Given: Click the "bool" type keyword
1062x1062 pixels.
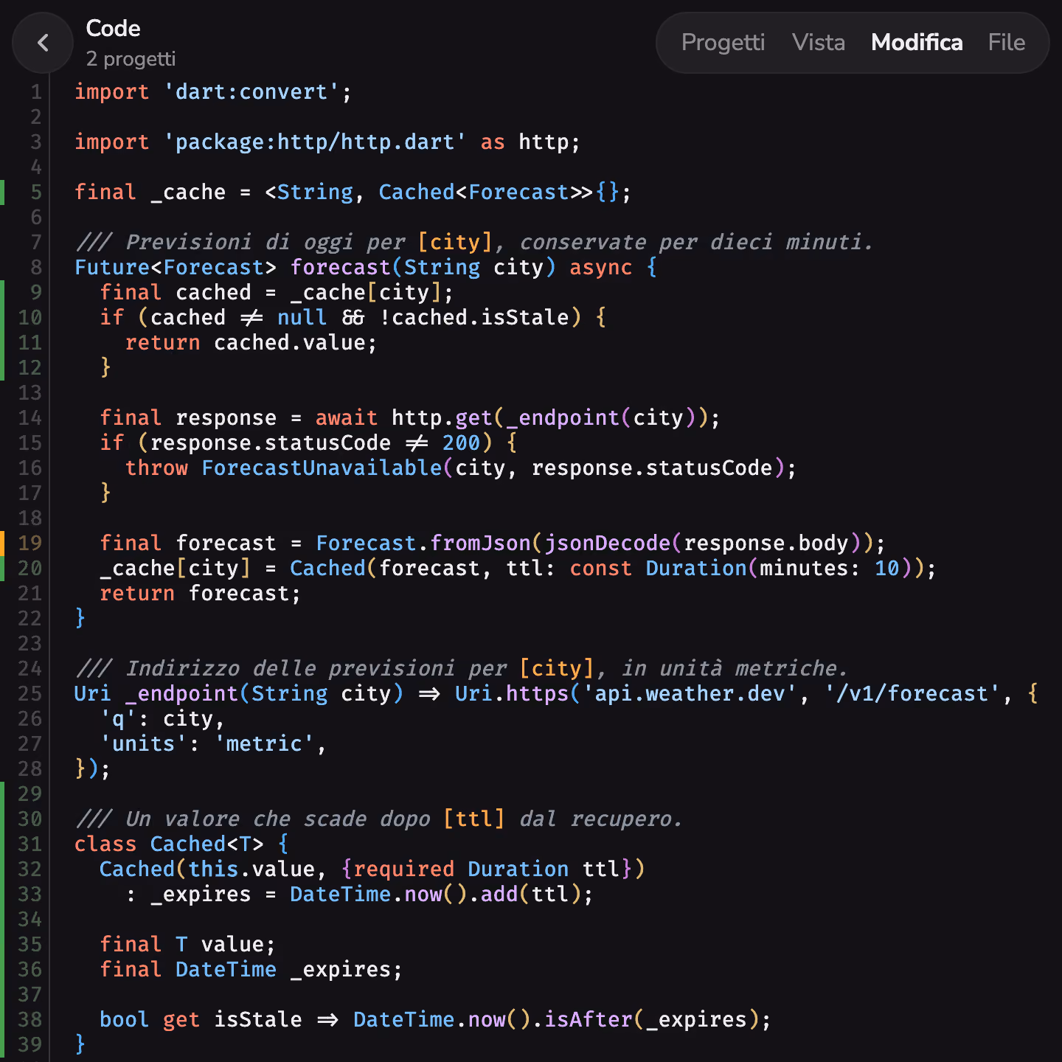Looking at the screenshot, I should click(124, 1020).
